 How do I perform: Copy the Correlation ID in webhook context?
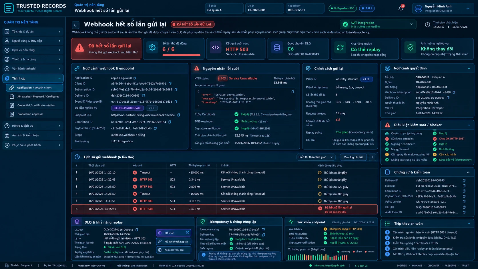(170, 122)
